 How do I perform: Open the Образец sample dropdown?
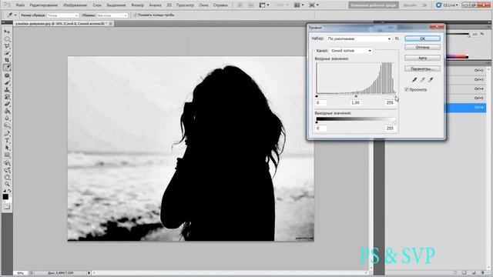(112, 15)
